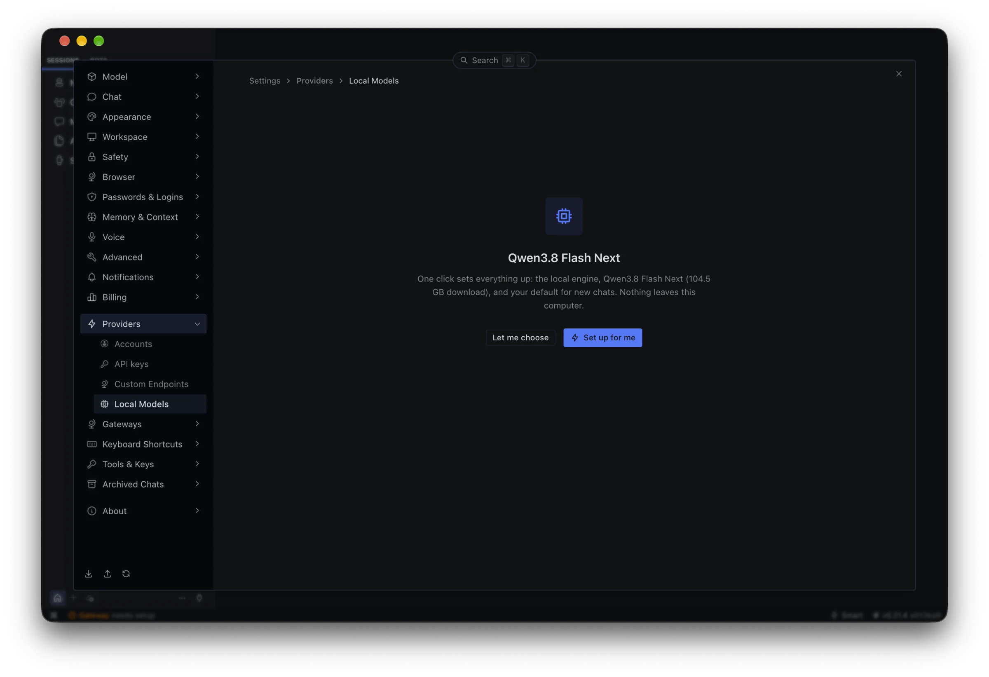Click the Billing chart icon
Image resolution: width=989 pixels, height=677 pixels.
(x=91, y=297)
